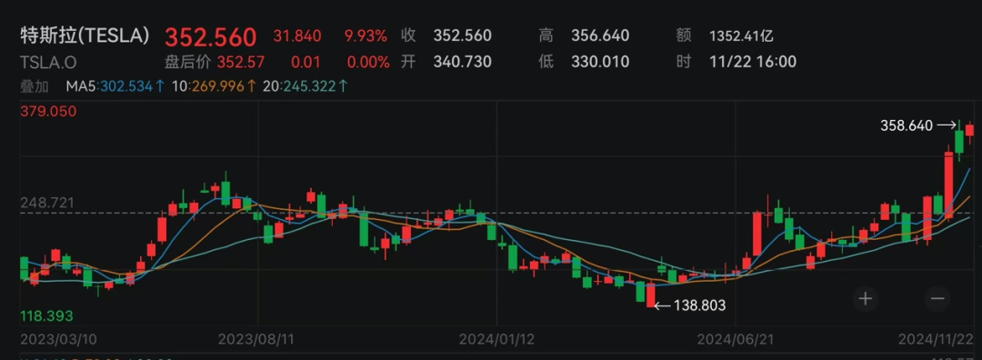Image resolution: width=982 pixels, height=360 pixels.
Task: Click the MA20 indicator value 245.322
Action: click(305, 86)
